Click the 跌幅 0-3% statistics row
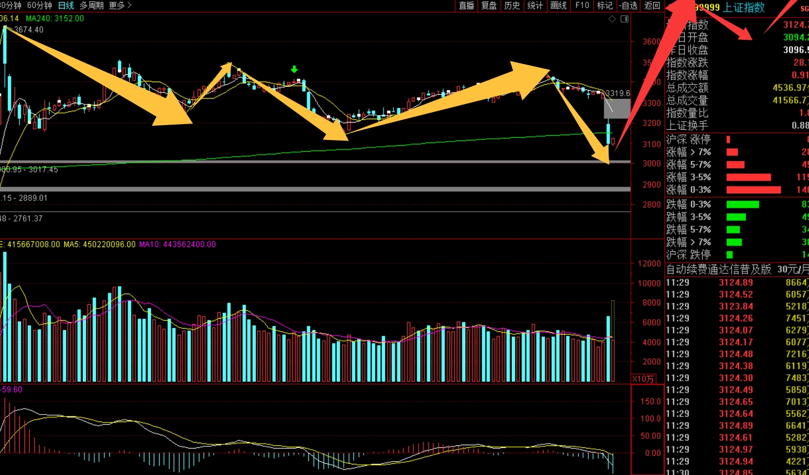The height and width of the screenshot is (475, 809). pos(737,204)
